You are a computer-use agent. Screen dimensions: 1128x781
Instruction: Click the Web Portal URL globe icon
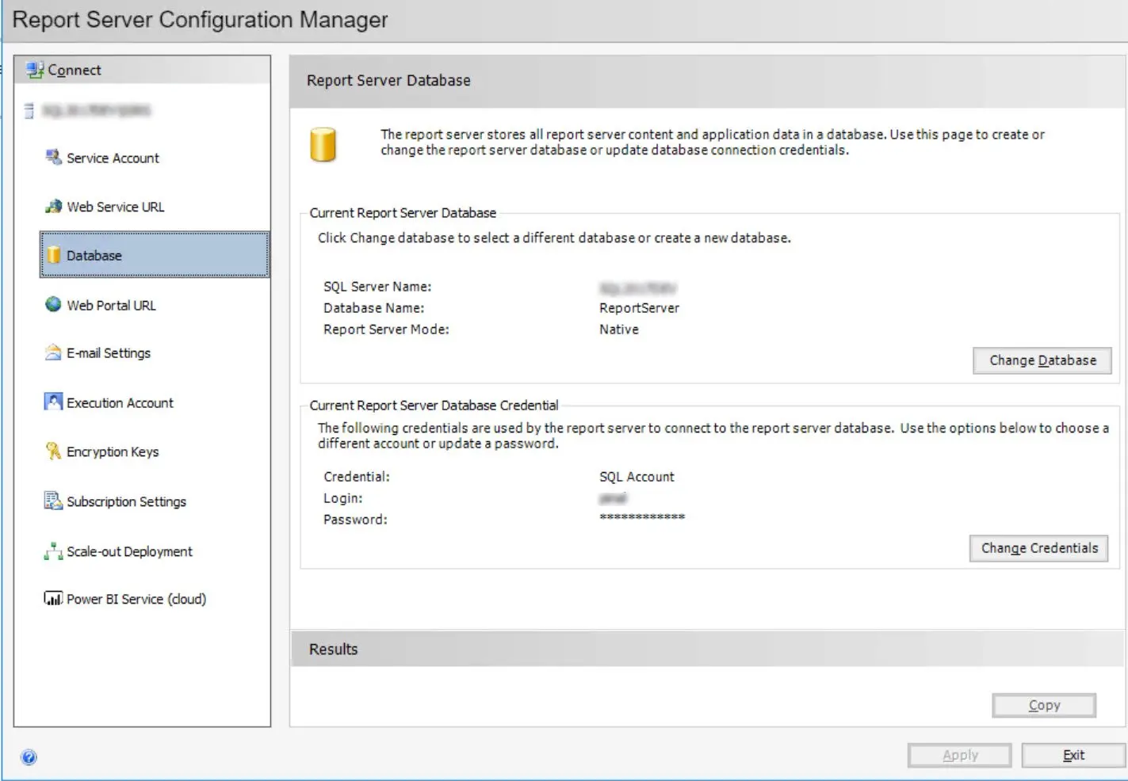[x=53, y=304]
